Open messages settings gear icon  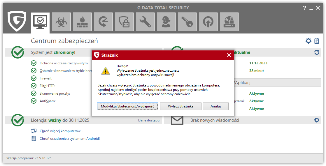click(317, 120)
